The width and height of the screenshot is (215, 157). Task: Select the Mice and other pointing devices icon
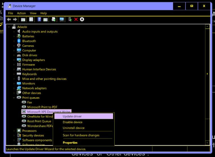(x=19, y=79)
